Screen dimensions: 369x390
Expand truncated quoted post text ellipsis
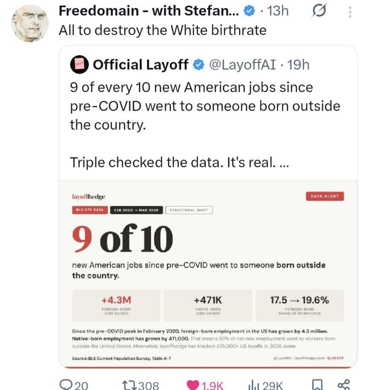pos(284,163)
